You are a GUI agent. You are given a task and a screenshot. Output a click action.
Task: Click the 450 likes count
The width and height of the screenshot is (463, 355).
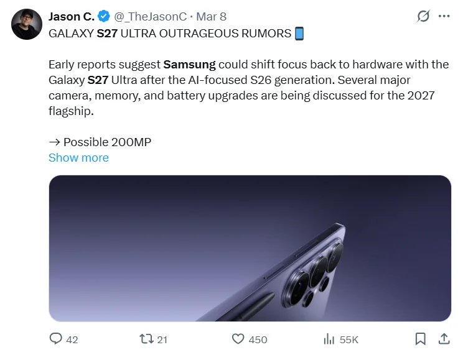258,339
